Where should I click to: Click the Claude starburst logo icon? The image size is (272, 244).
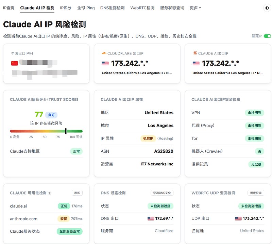tap(195, 53)
